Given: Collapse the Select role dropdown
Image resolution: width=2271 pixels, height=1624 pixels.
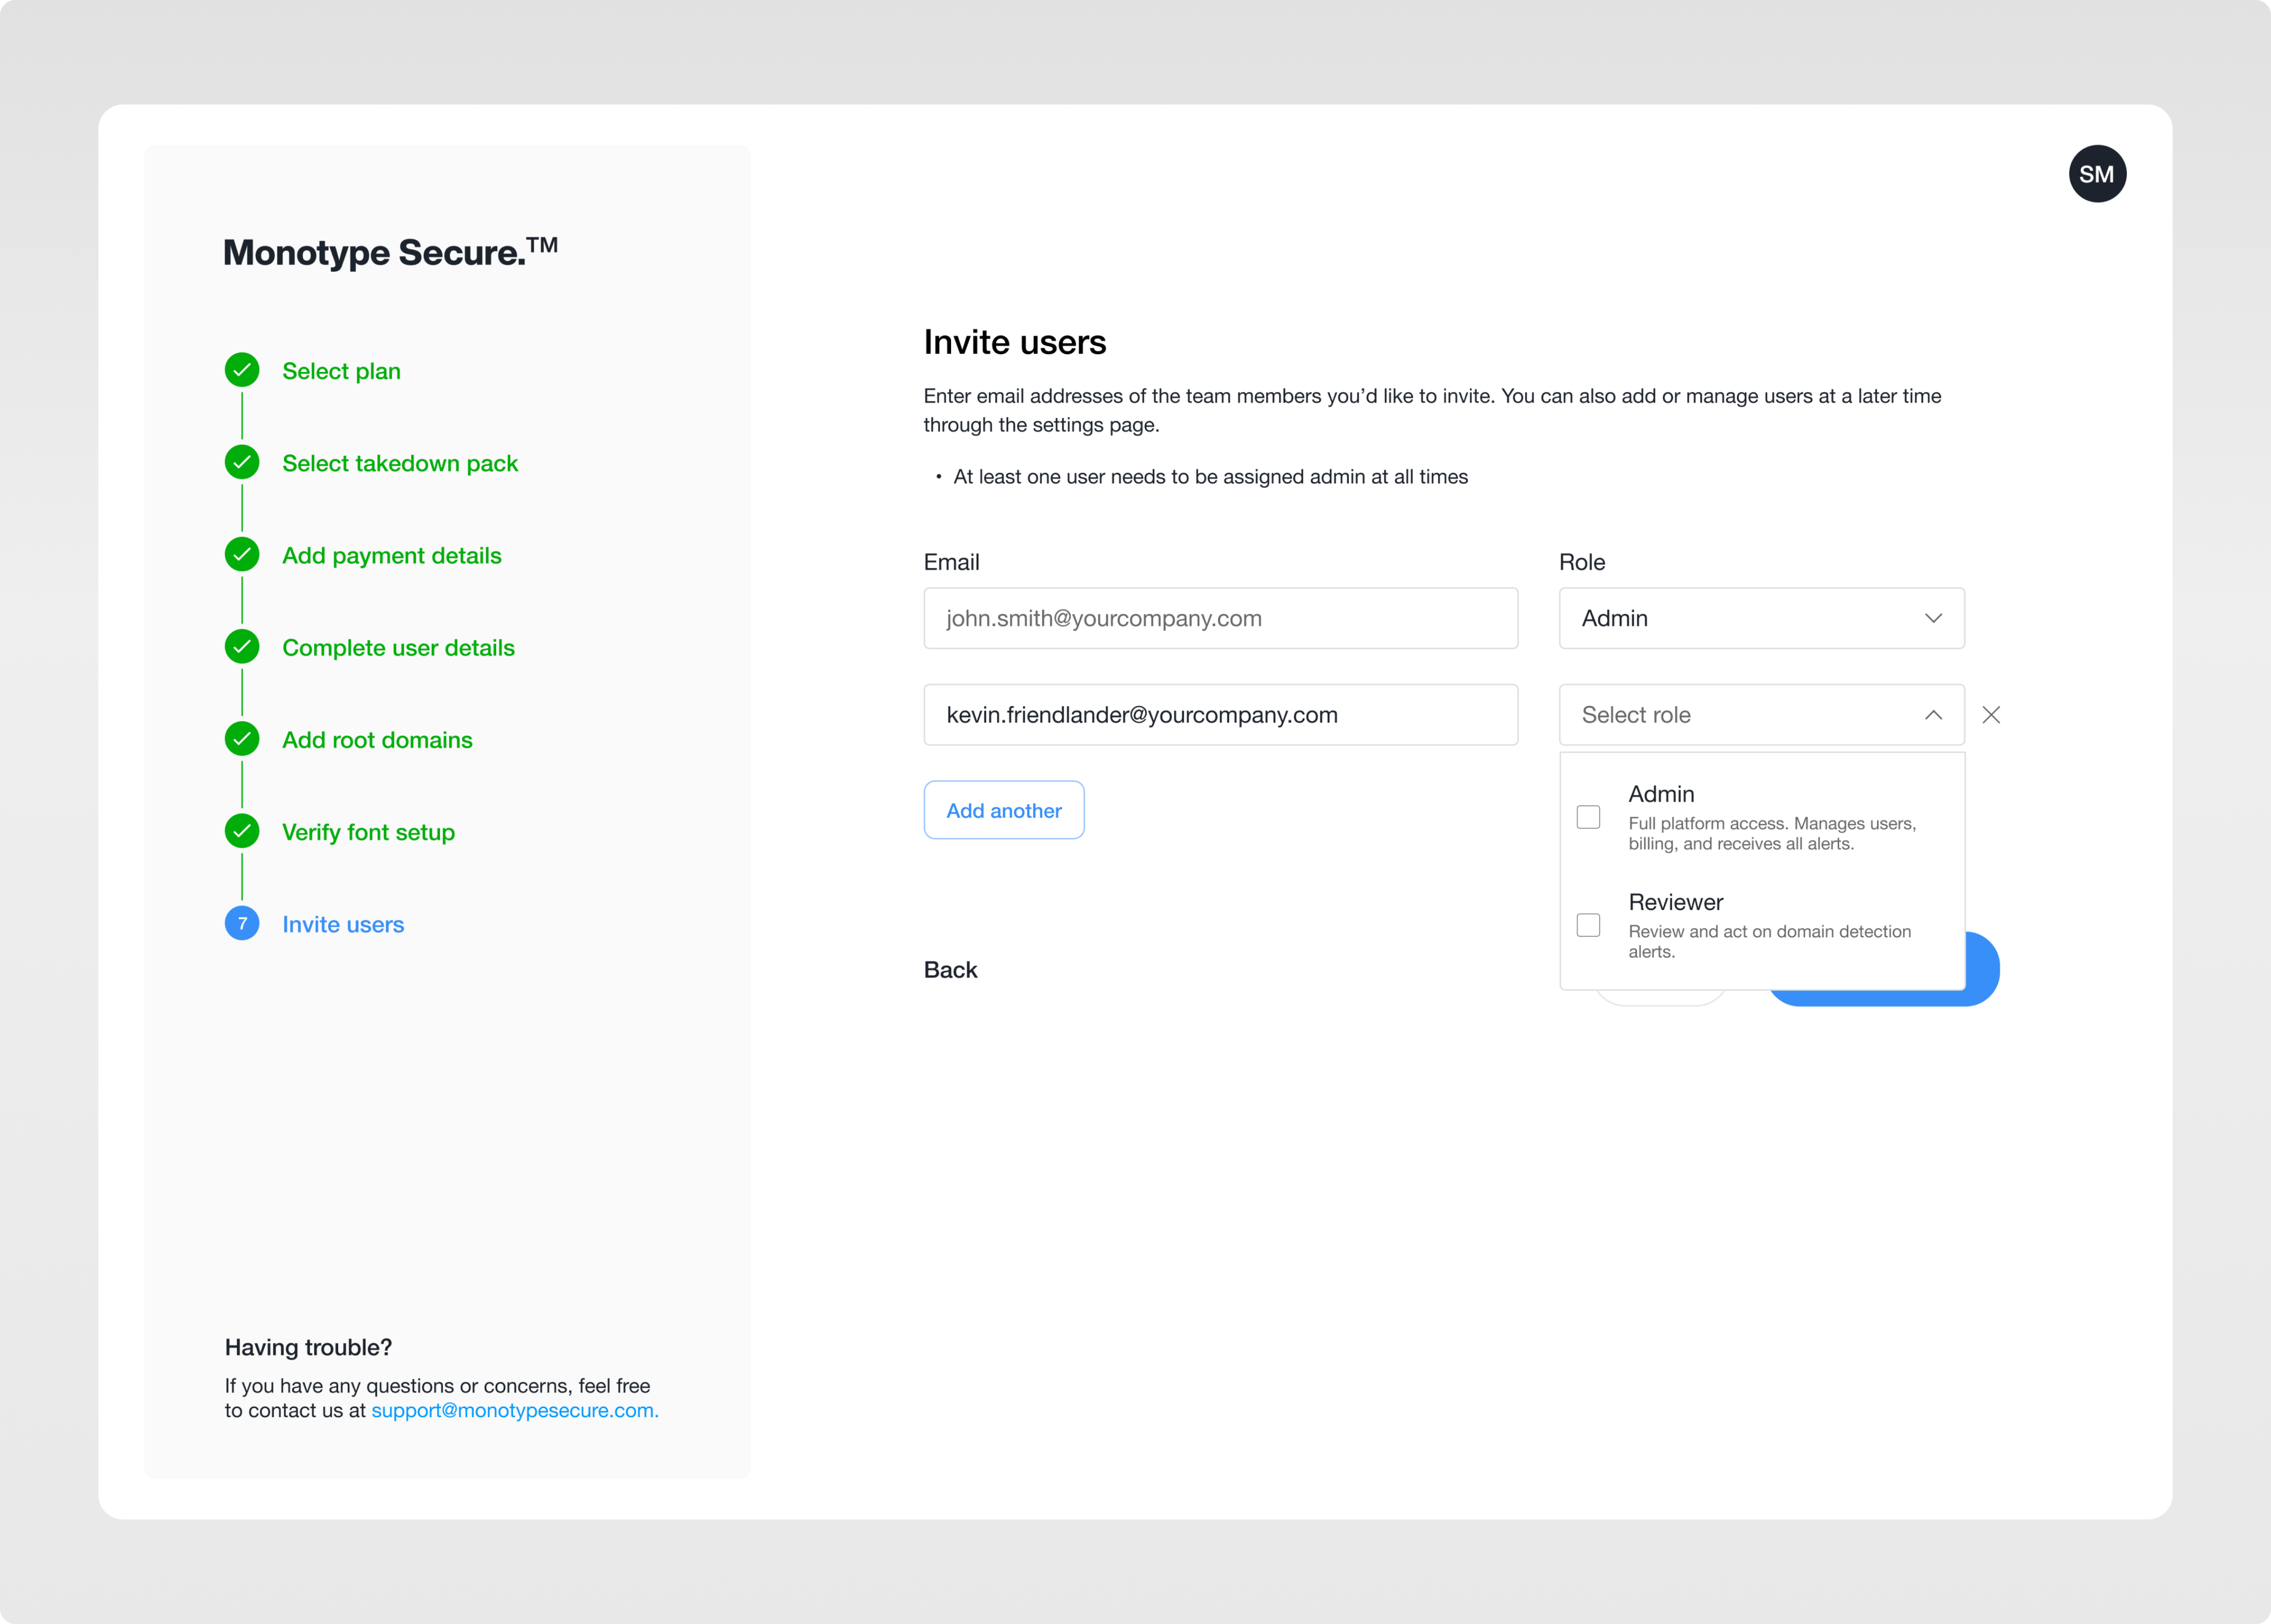Looking at the screenshot, I should coord(1761,715).
